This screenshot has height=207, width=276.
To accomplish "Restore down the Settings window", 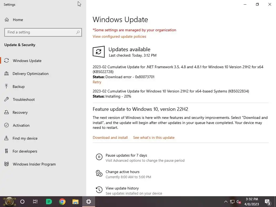I will click(257, 4).
